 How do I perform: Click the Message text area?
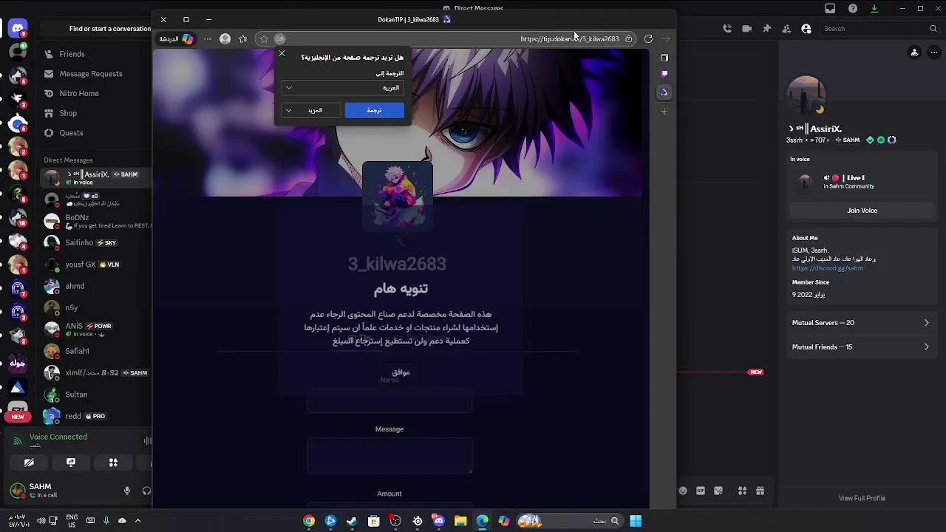pos(389,455)
